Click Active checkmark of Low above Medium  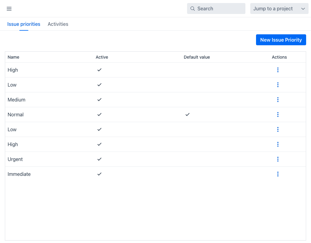click(99, 85)
